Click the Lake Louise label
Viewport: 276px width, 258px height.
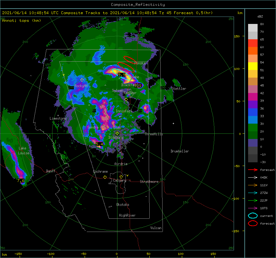pyautogui.click(x=24, y=151)
